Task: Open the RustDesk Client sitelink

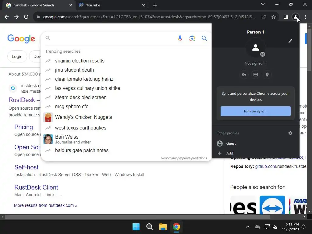Action: 36,187
